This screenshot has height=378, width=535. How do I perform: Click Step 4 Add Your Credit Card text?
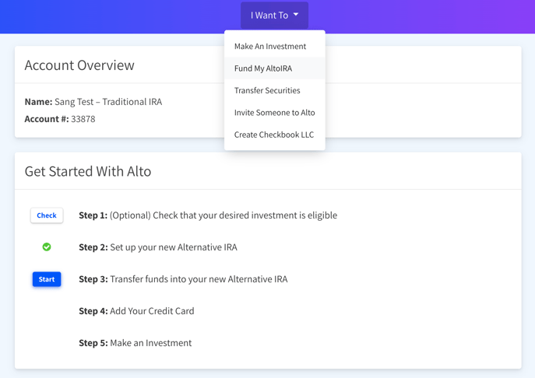click(x=136, y=311)
